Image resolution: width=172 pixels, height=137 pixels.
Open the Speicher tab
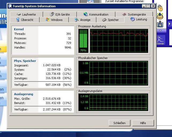pos(110,20)
